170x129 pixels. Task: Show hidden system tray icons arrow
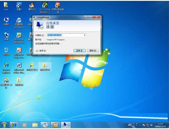pyautogui.click(x=139, y=125)
